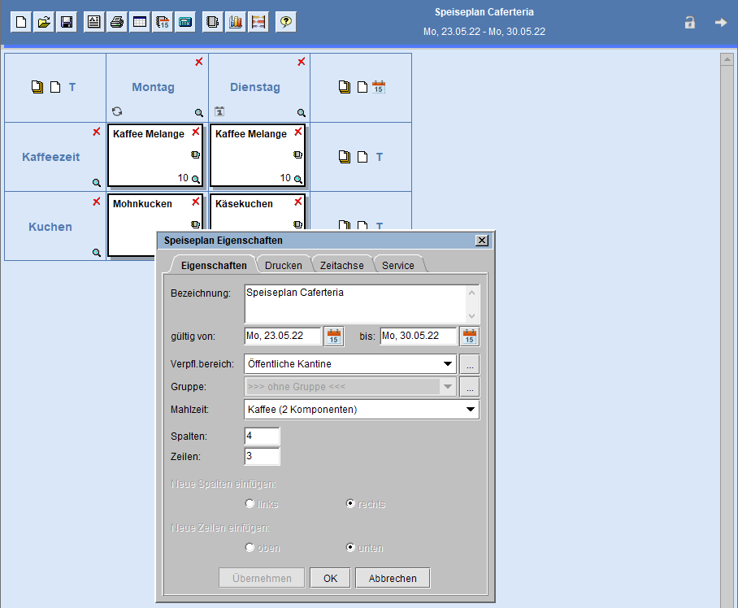Open the Zeitachse tab

341,265
